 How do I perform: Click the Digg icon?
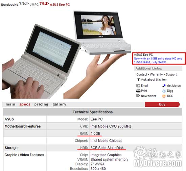(164, 91)
